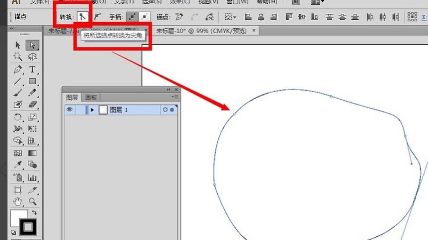Click Vertical align top icon
Viewport: 428px width, 240px height.
pos(289,17)
